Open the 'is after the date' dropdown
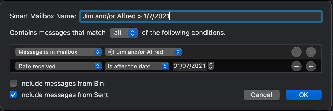333x111 pixels. (136, 66)
